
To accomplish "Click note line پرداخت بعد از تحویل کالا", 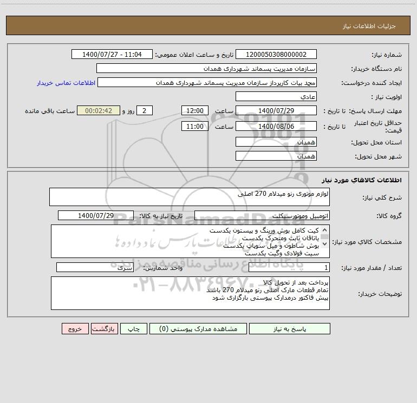I will [x=296, y=282].
